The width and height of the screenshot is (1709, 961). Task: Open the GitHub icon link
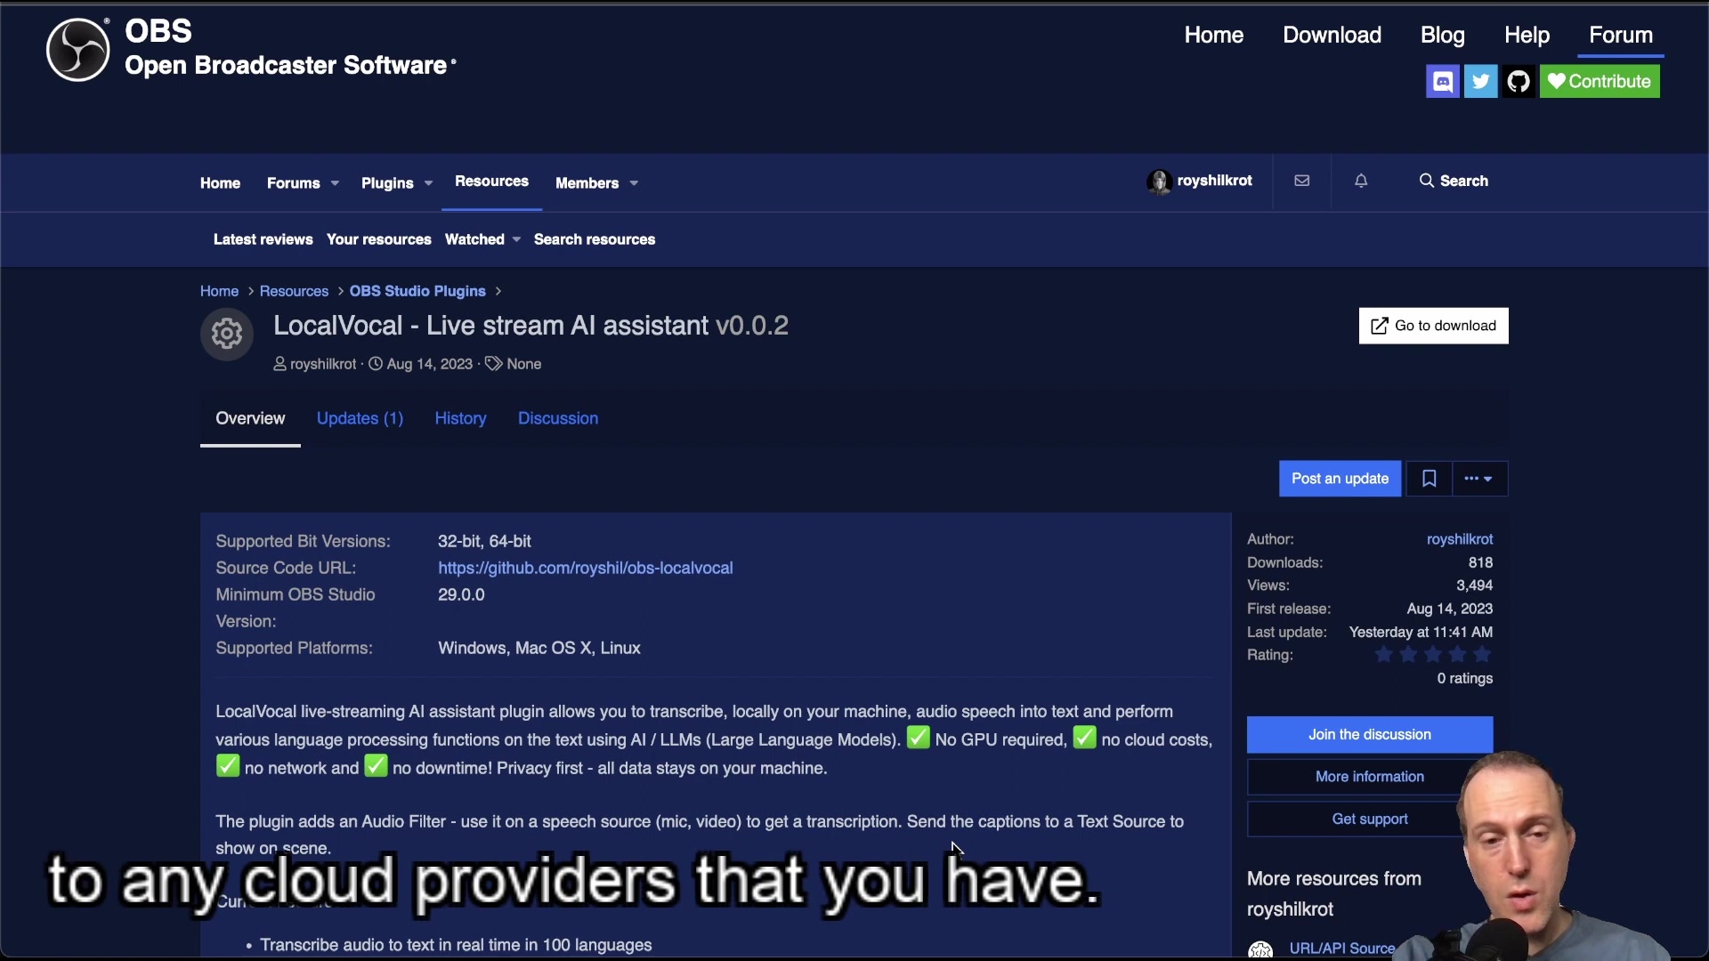point(1519,82)
